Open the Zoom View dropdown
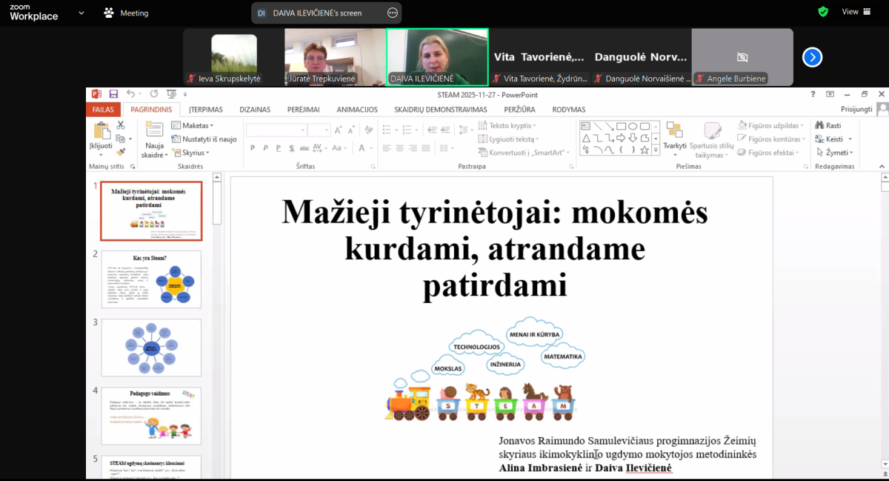889x481 pixels. click(x=856, y=12)
